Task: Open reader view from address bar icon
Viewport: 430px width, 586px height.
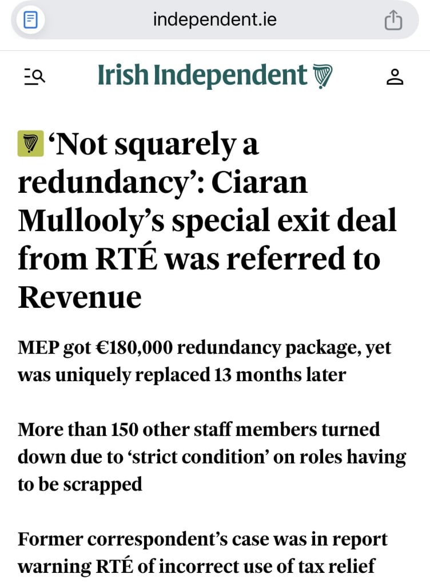Action: [x=30, y=19]
